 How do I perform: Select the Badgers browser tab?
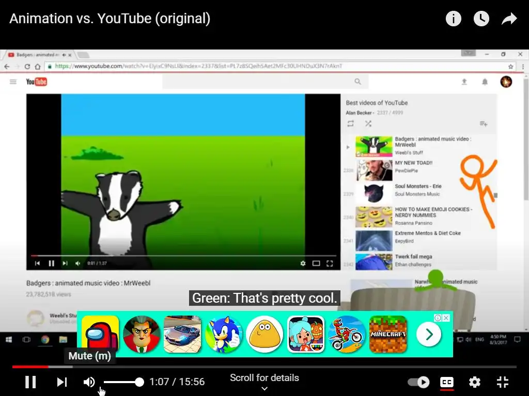pyautogui.click(x=40, y=55)
